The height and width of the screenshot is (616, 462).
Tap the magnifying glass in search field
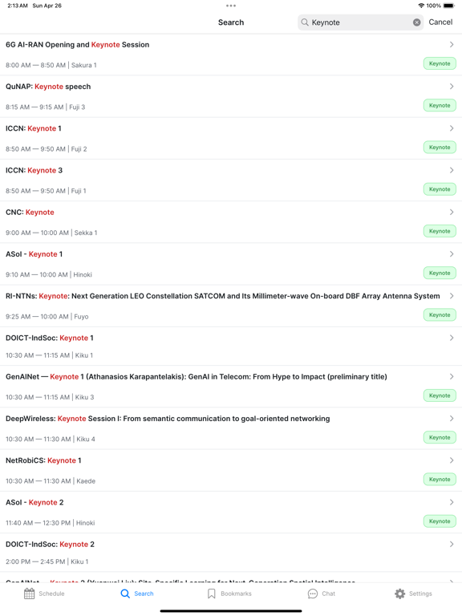(305, 22)
